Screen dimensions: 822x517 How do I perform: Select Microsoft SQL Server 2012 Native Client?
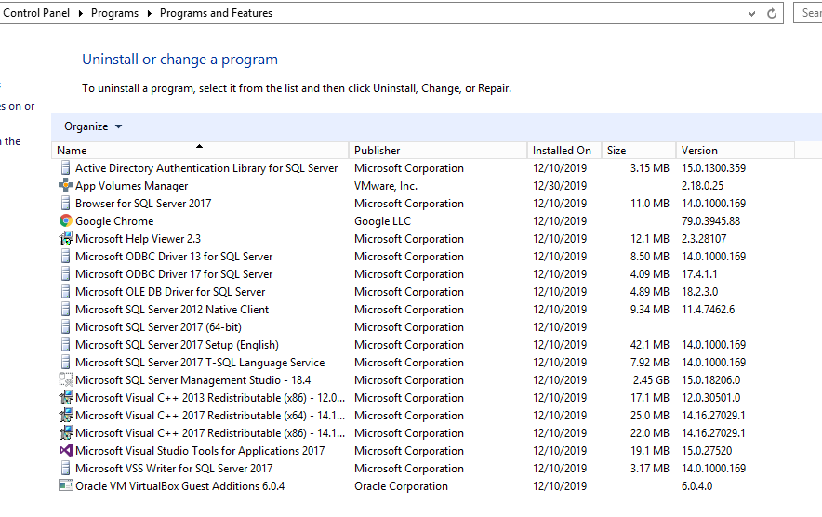pos(172,310)
